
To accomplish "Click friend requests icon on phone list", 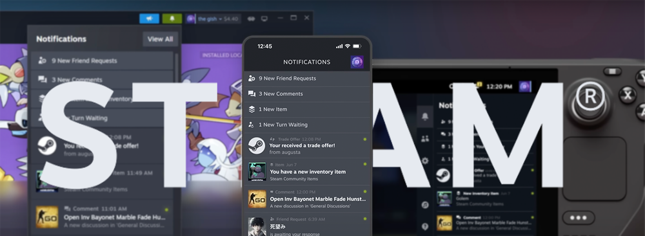I will click(x=252, y=78).
